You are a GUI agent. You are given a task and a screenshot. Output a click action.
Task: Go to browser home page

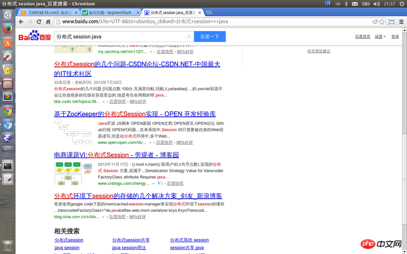pyautogui.click(x=48, y=22)
